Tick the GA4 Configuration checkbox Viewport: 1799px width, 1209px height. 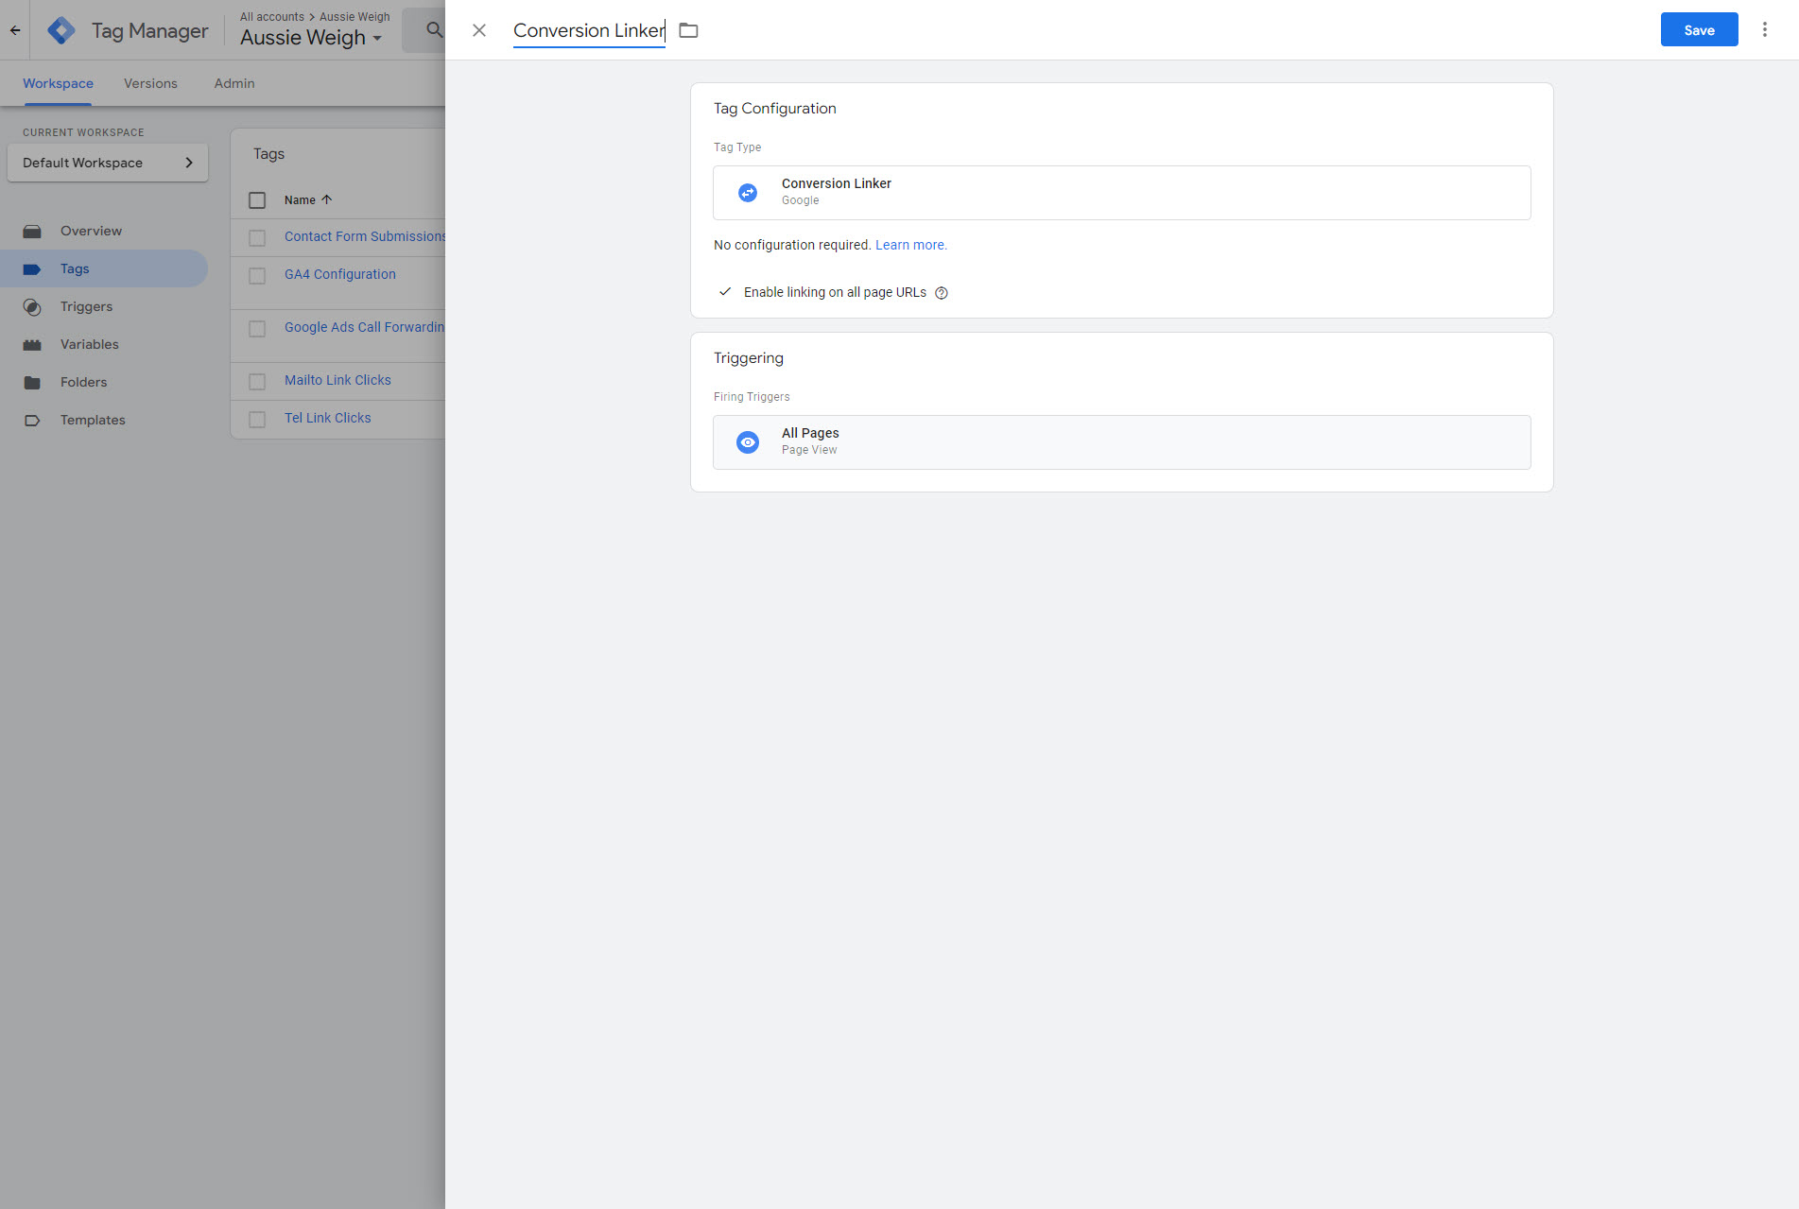tap(257, 275)
